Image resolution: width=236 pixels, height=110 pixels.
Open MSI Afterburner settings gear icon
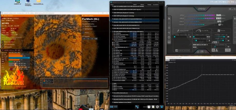click(169, 37)
